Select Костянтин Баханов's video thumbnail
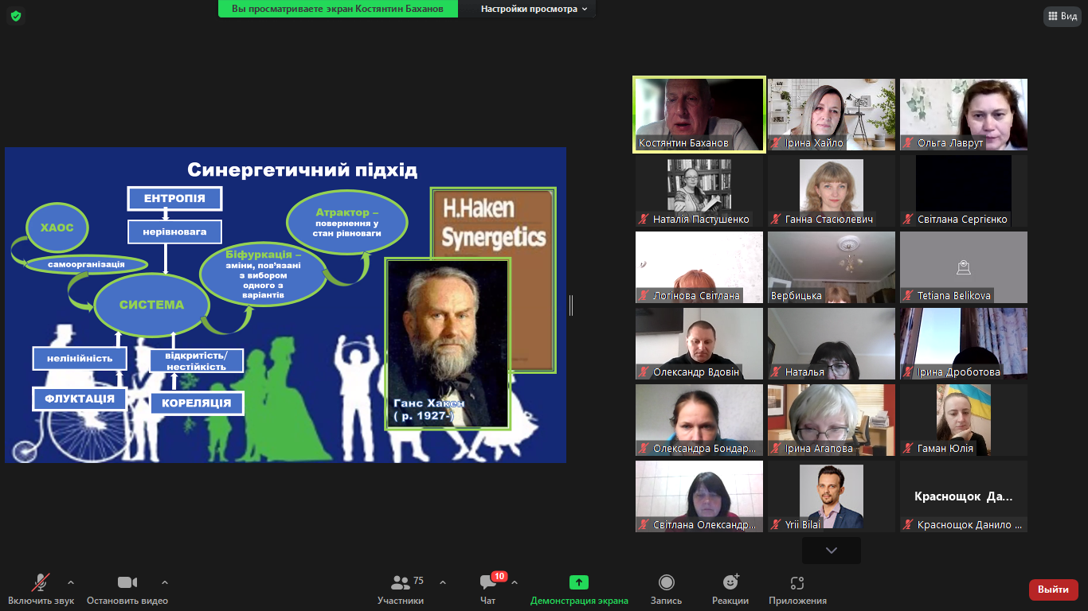The height and width of the screenshot is (611, 1088). [699, 114]
